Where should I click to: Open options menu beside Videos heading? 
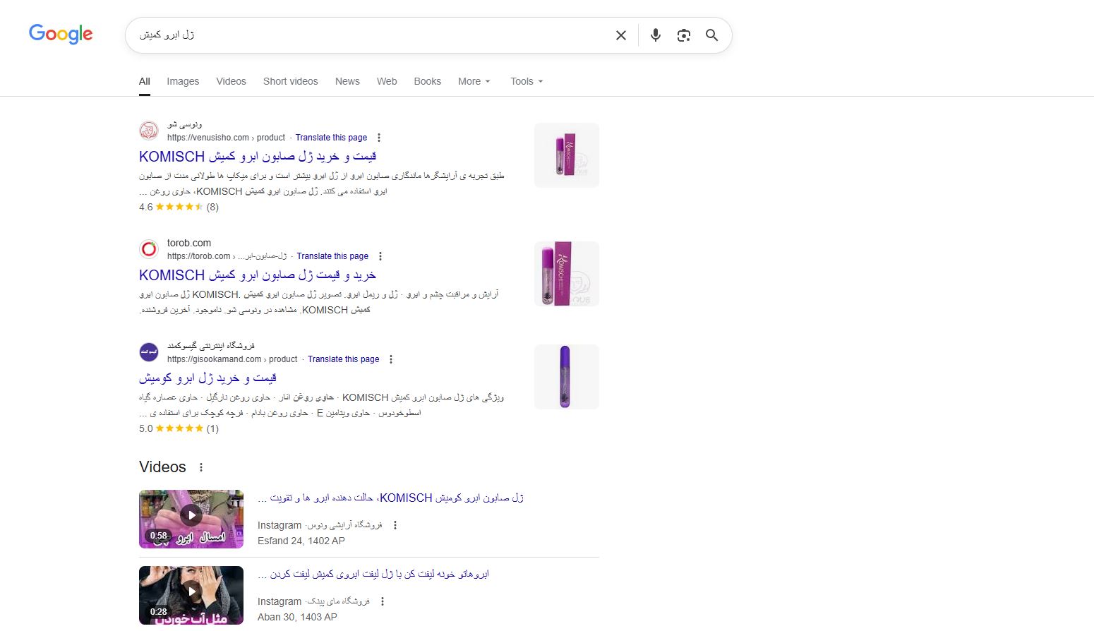(x=201, y=467)
